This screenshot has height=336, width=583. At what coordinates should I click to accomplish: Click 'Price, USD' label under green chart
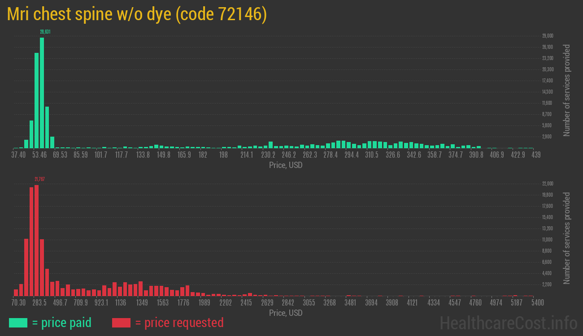click(286, 165)
